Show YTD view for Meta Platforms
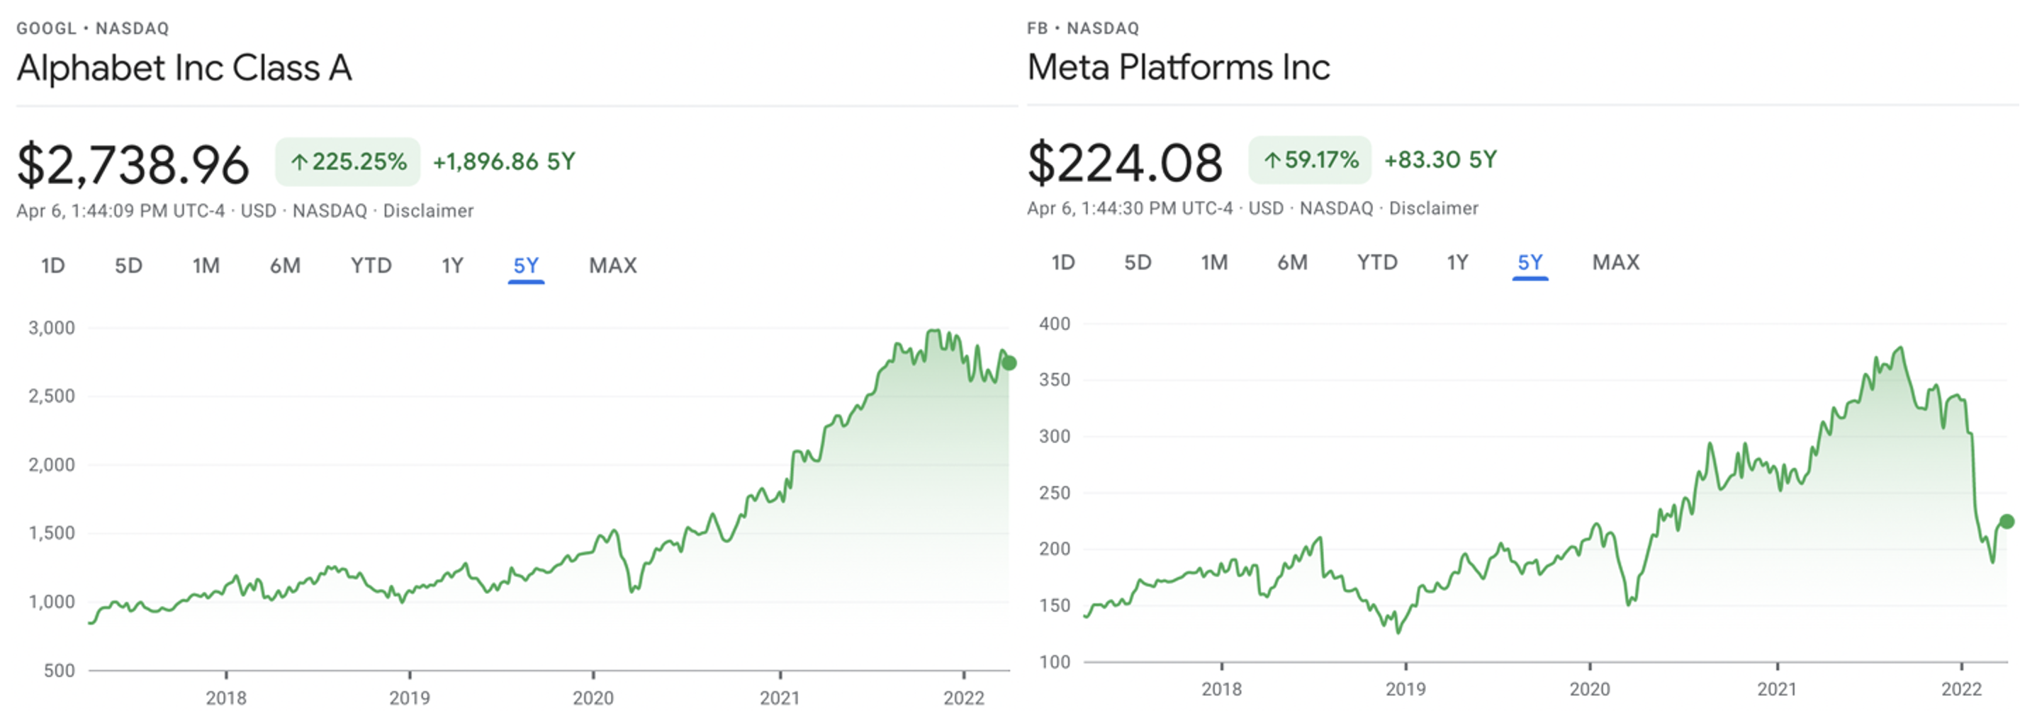 coord(1376,262)
